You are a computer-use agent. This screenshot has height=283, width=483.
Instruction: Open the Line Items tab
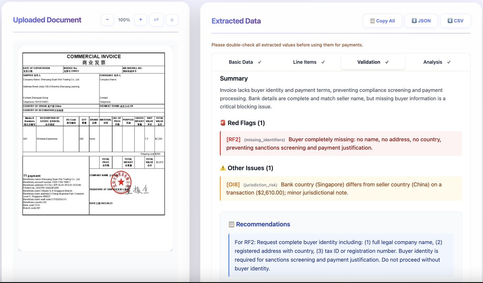[x=309, y=62]
